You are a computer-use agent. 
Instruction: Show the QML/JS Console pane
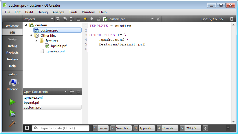tap(191, 128)
